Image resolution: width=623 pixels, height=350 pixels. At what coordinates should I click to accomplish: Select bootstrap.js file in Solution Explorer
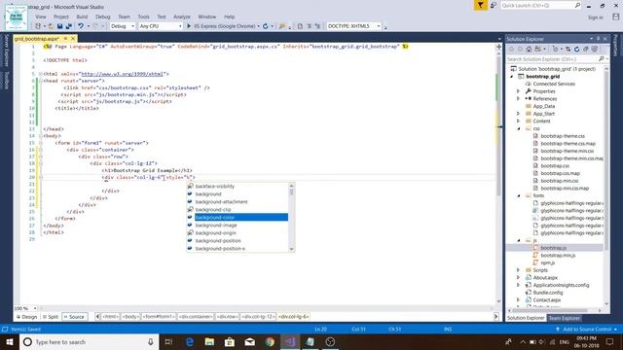pyautogui.click(x=553, y=248)
